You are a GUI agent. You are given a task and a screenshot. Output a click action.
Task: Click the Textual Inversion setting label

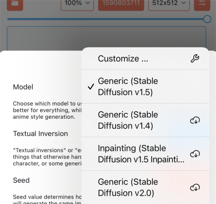click(40, 134)
